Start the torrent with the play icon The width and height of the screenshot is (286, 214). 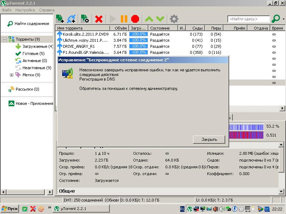point(113,19)
